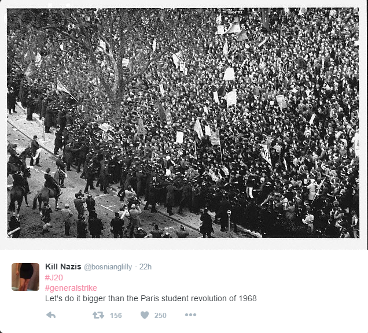The width and height of the screenshot is (368, 333).
Task: Open the #J20 hashtag
Action: 54,277
